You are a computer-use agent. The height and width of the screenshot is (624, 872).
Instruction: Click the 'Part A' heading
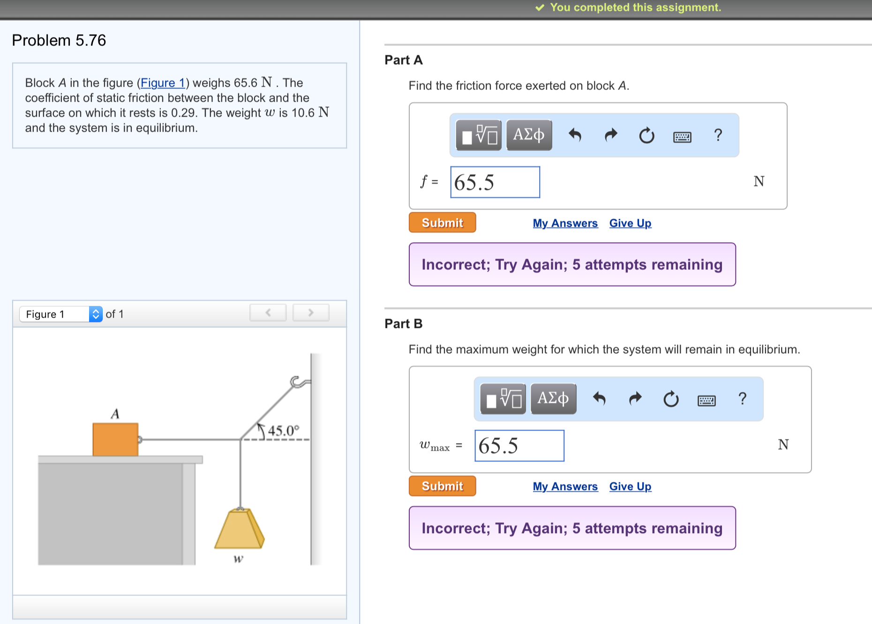click(x=404, y=60)
